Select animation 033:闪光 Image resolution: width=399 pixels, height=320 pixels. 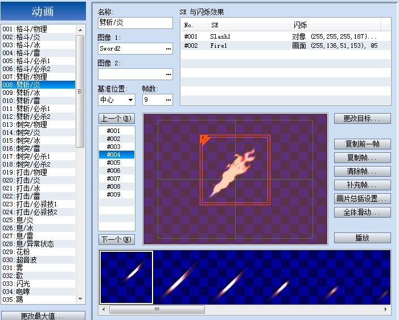39,284
